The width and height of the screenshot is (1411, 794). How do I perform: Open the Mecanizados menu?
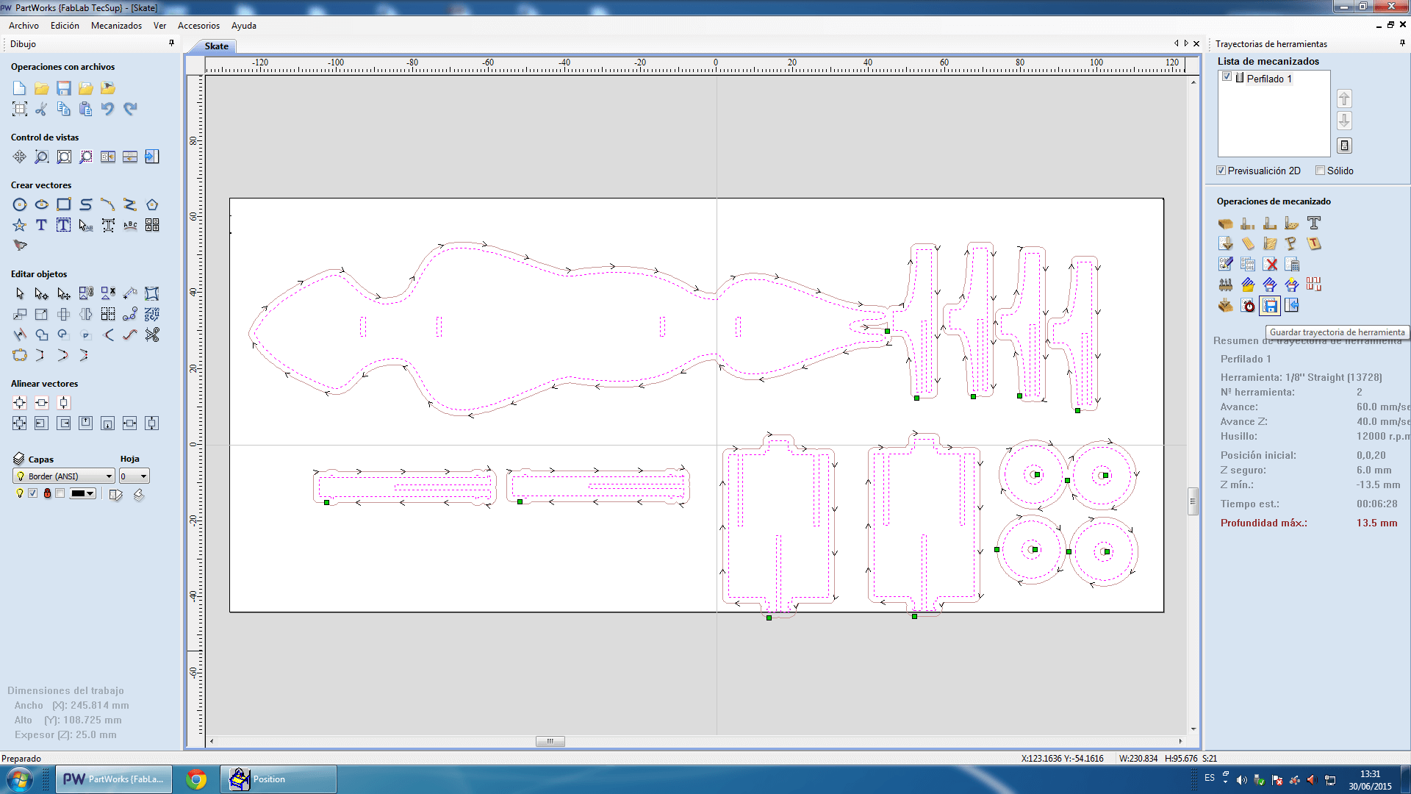116,25
